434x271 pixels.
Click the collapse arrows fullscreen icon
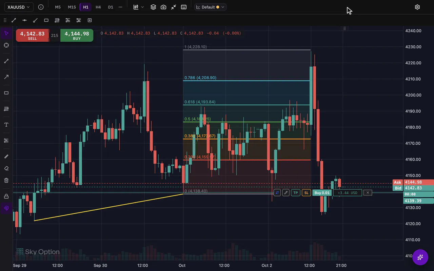point(174,7)
